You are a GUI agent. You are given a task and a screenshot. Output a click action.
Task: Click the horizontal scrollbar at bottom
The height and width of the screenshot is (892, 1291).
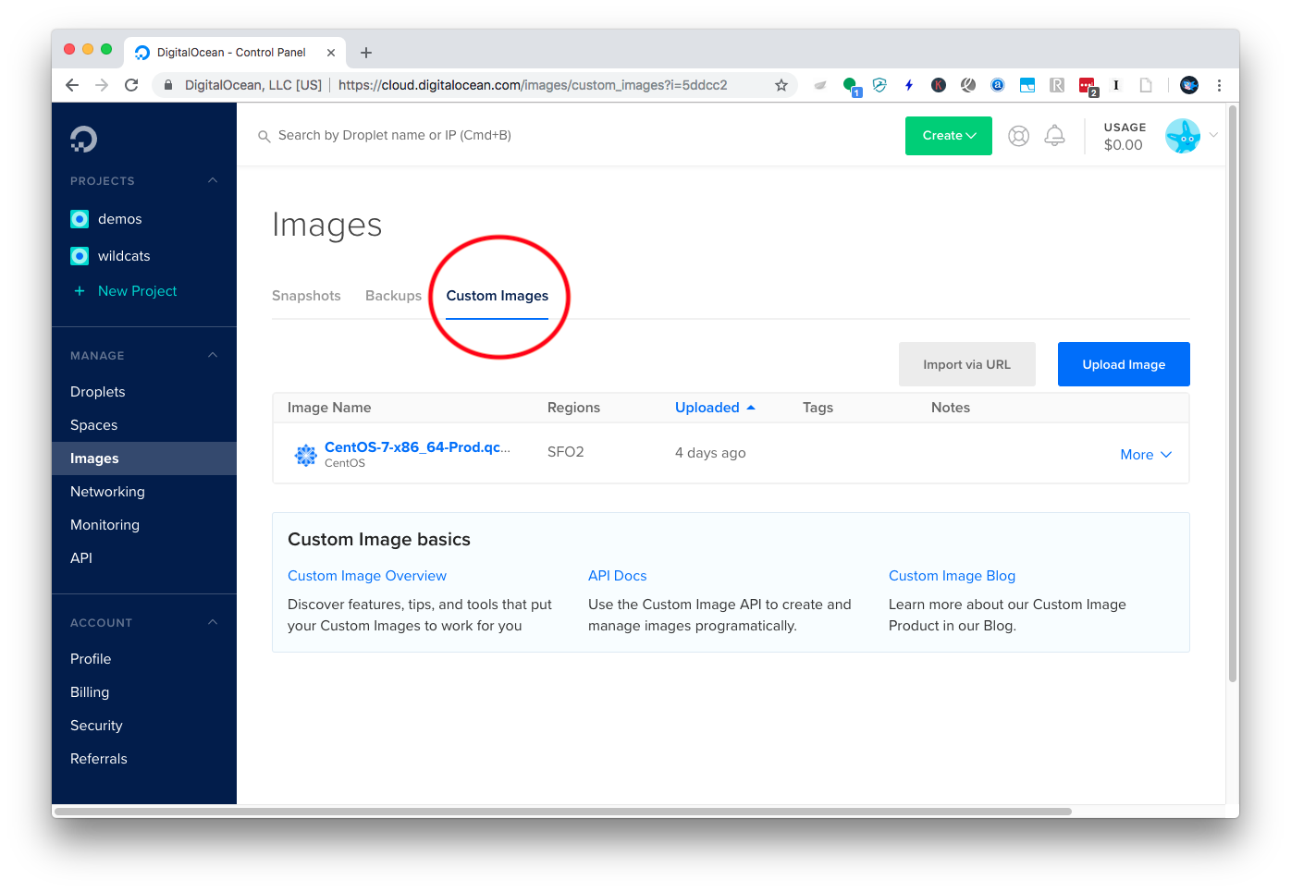(563, 812)
